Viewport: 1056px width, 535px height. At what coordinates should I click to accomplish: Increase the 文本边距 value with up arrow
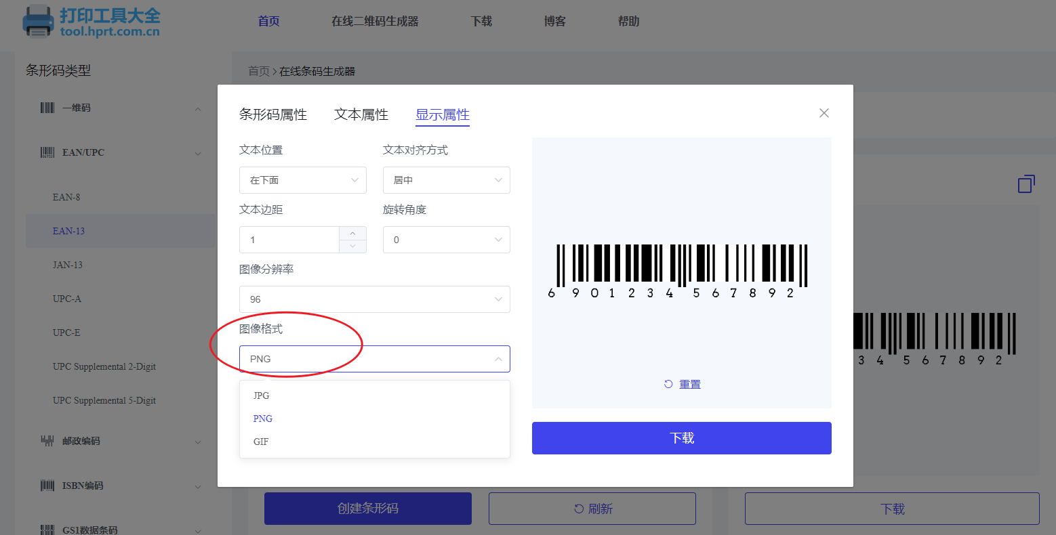352,233
